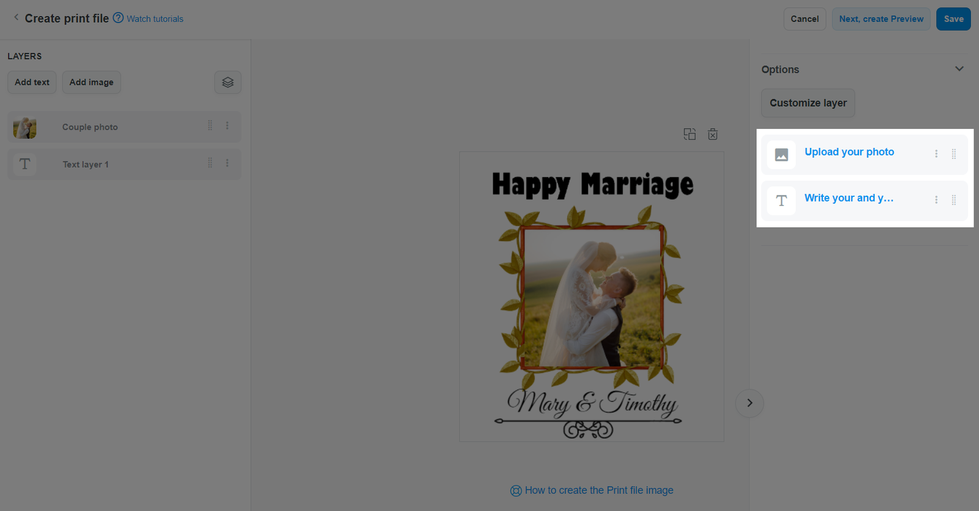Select the Mary & Timothy text on canvas
The image size is (979, 511).
tap(592, 403)
